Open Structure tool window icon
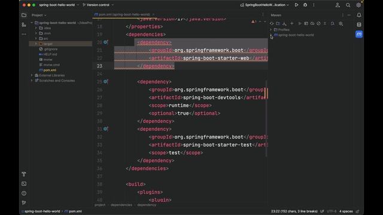 tap(24, 24)
